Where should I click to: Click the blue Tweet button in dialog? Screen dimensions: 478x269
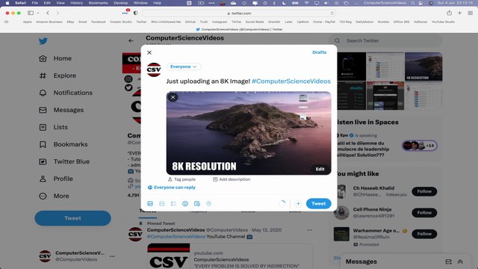tap(318, 203)
